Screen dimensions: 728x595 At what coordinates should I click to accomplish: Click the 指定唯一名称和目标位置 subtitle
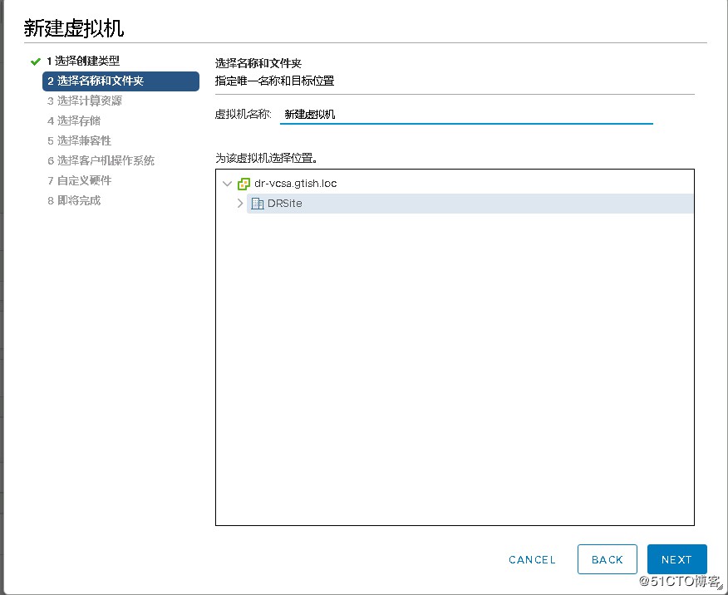pyautogui.click(x=274, y=81)
